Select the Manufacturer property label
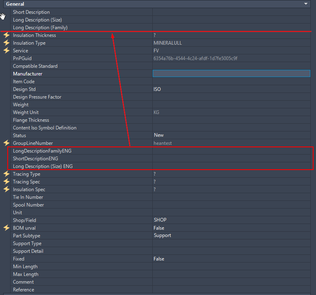Viewport: 316px width, 295px height. point(28,74)
